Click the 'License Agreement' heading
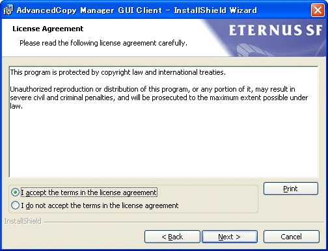The image size is (328, 251). point(48,29)
